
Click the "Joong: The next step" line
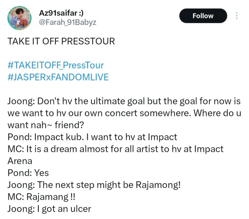tap(94, 185)
